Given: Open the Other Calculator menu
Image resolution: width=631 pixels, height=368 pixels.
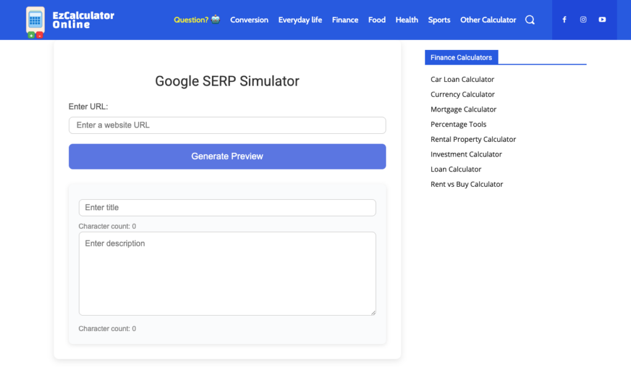Looking at the screenshot, I should pyautogui.click(x=488, y=20).
